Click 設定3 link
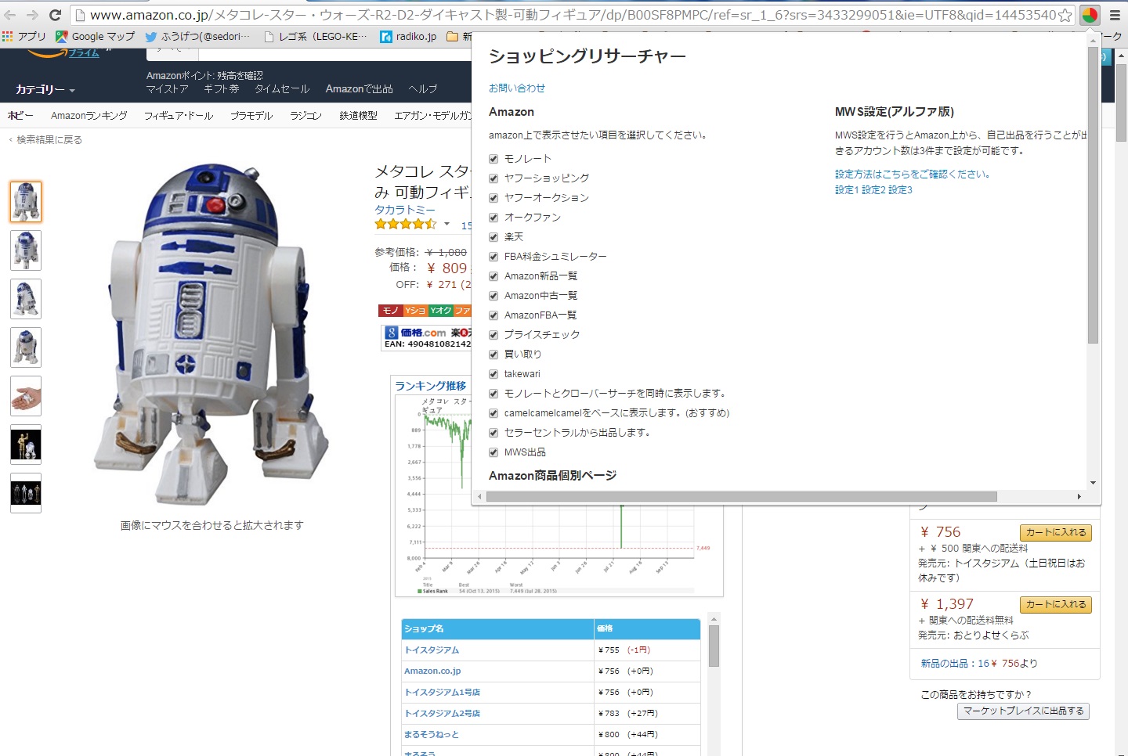 (901, 189)
